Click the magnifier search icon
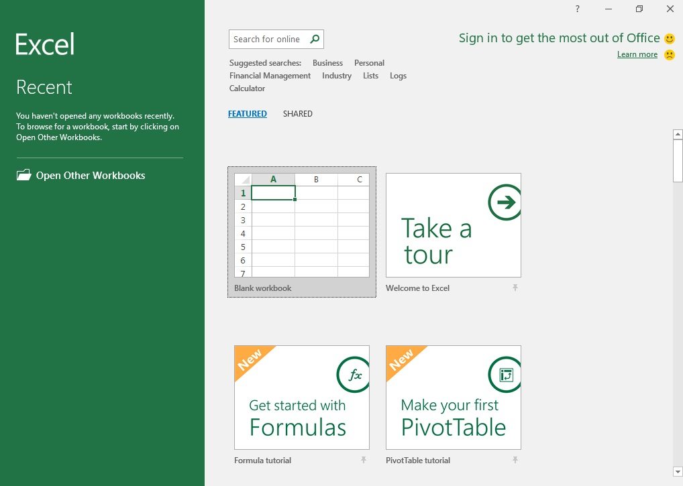 [315, 40]
